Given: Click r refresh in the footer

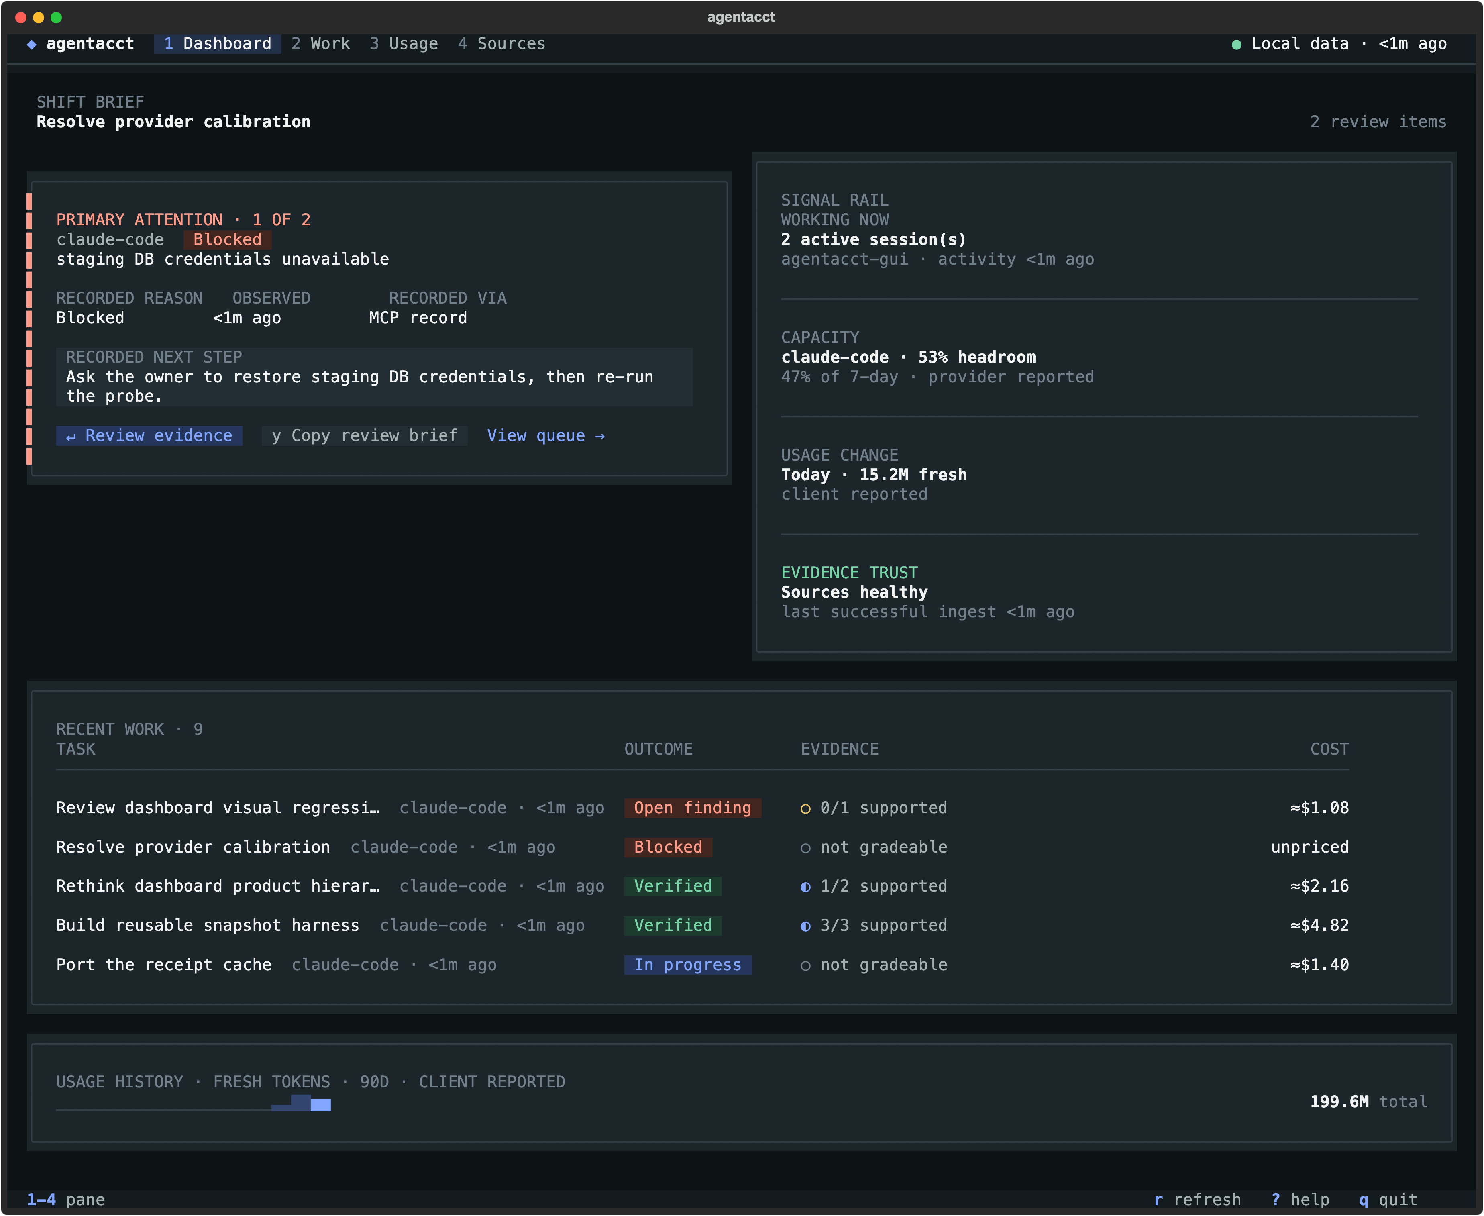Looking at the screenshot, I should coord(1197,1199).
